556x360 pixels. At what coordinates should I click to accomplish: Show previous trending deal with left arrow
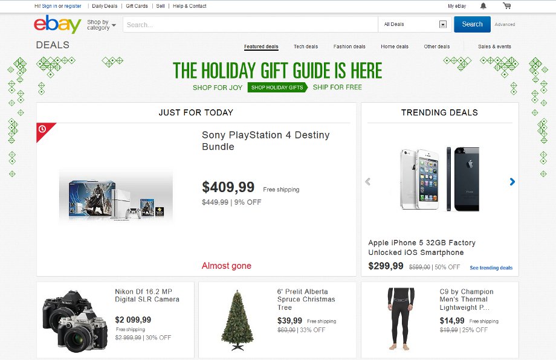(x=367, y=182)
